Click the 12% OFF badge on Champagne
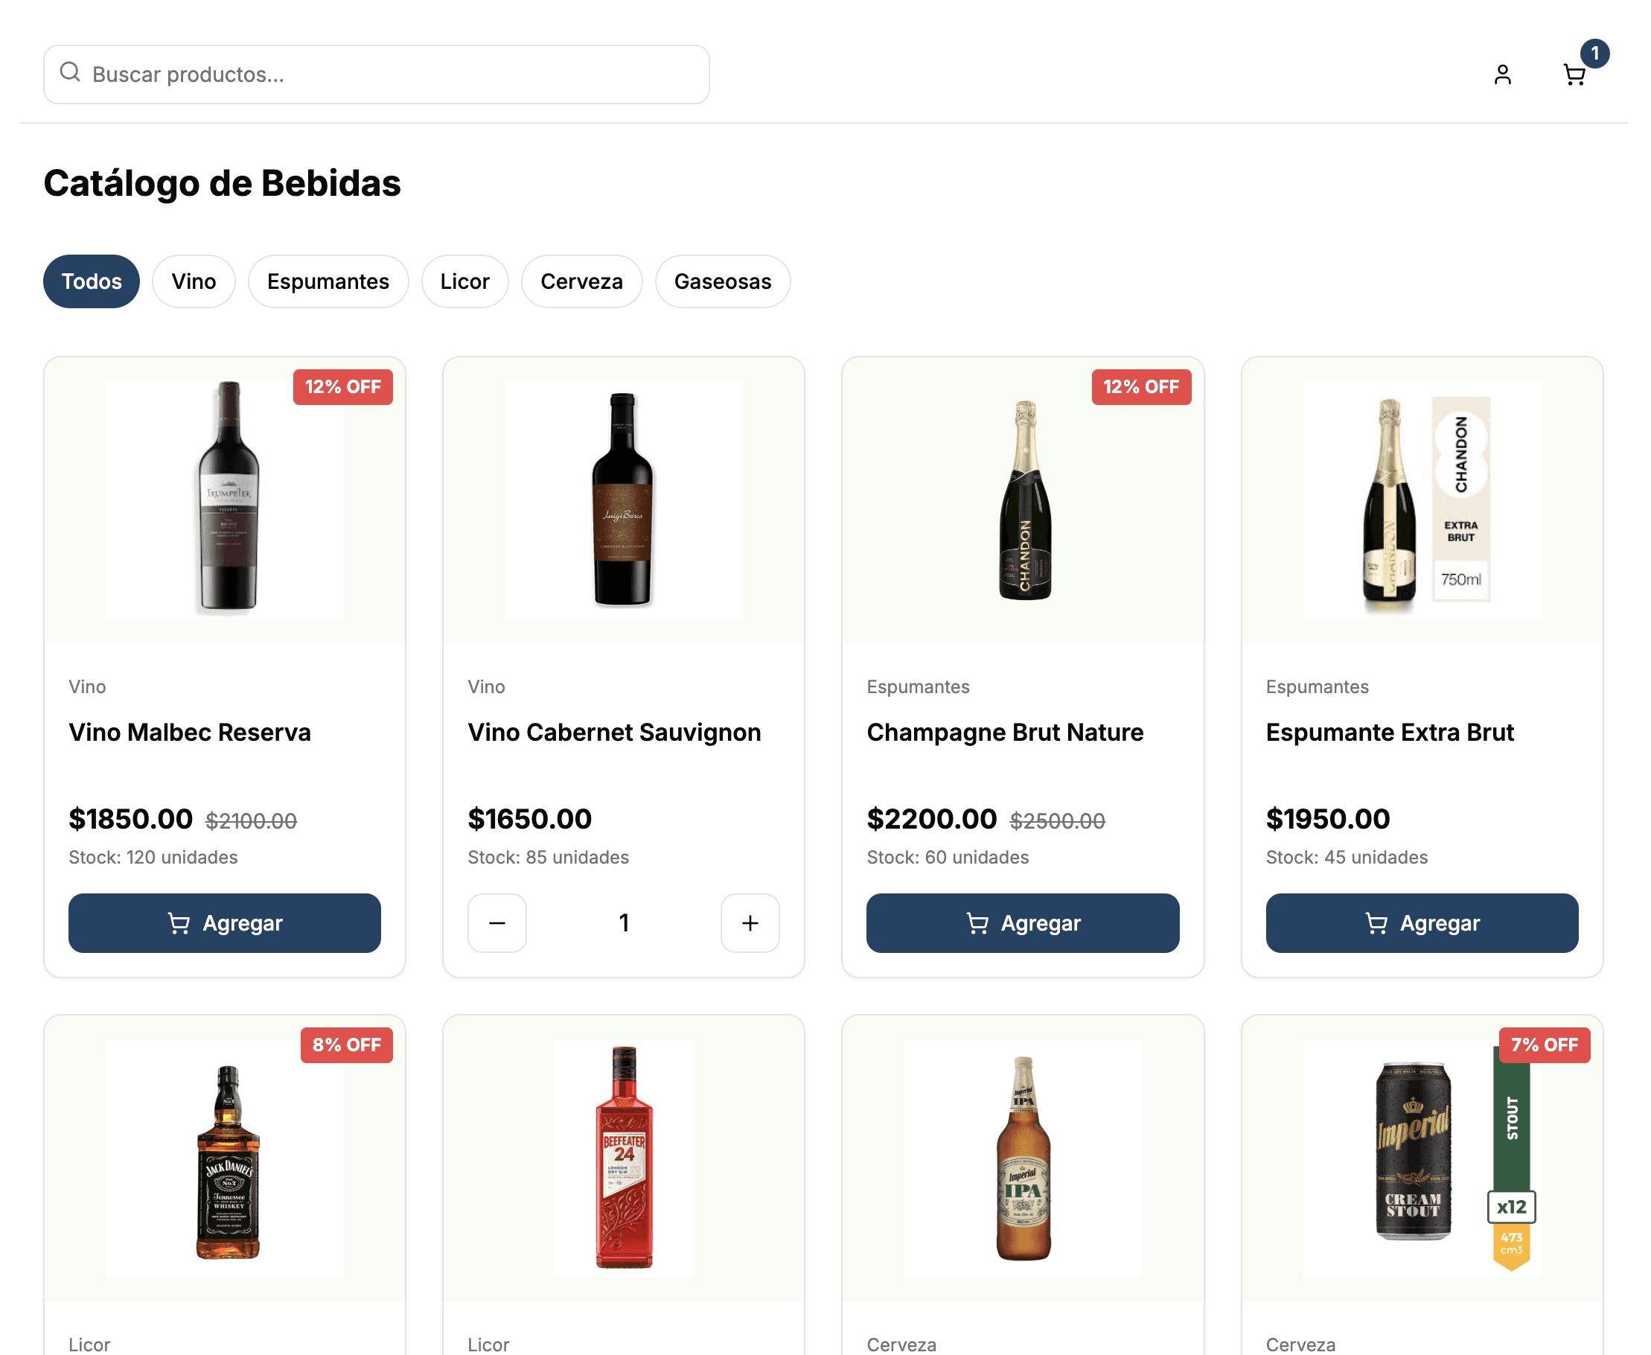 pos(1140,386)
